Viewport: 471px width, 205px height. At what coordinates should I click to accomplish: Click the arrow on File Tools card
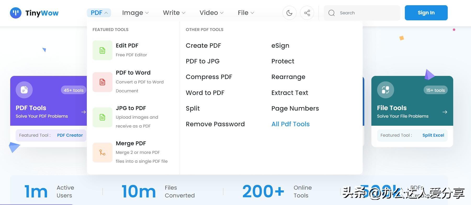pyautogui.click(x=445, y=112)
